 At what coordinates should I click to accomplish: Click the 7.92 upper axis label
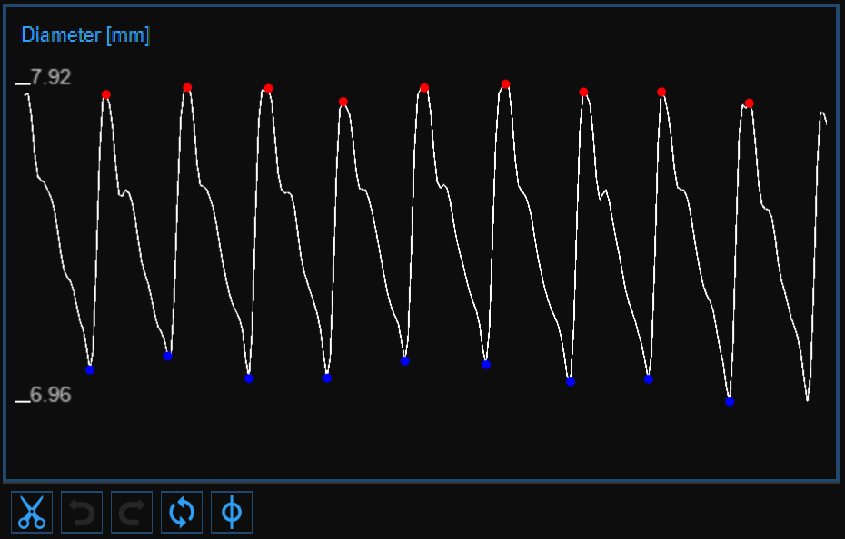[50, 78]
